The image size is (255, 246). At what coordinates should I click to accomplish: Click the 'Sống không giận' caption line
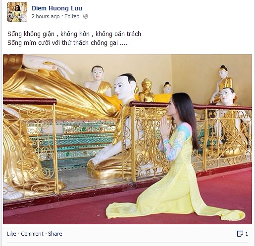74,34
